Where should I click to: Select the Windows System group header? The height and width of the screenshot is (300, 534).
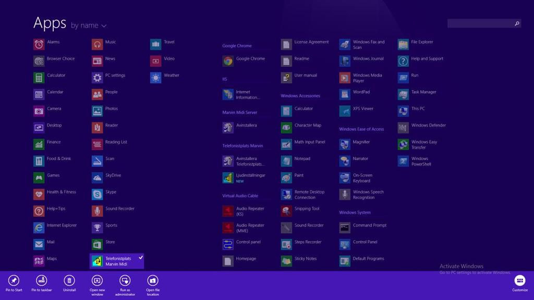point(355,213)
